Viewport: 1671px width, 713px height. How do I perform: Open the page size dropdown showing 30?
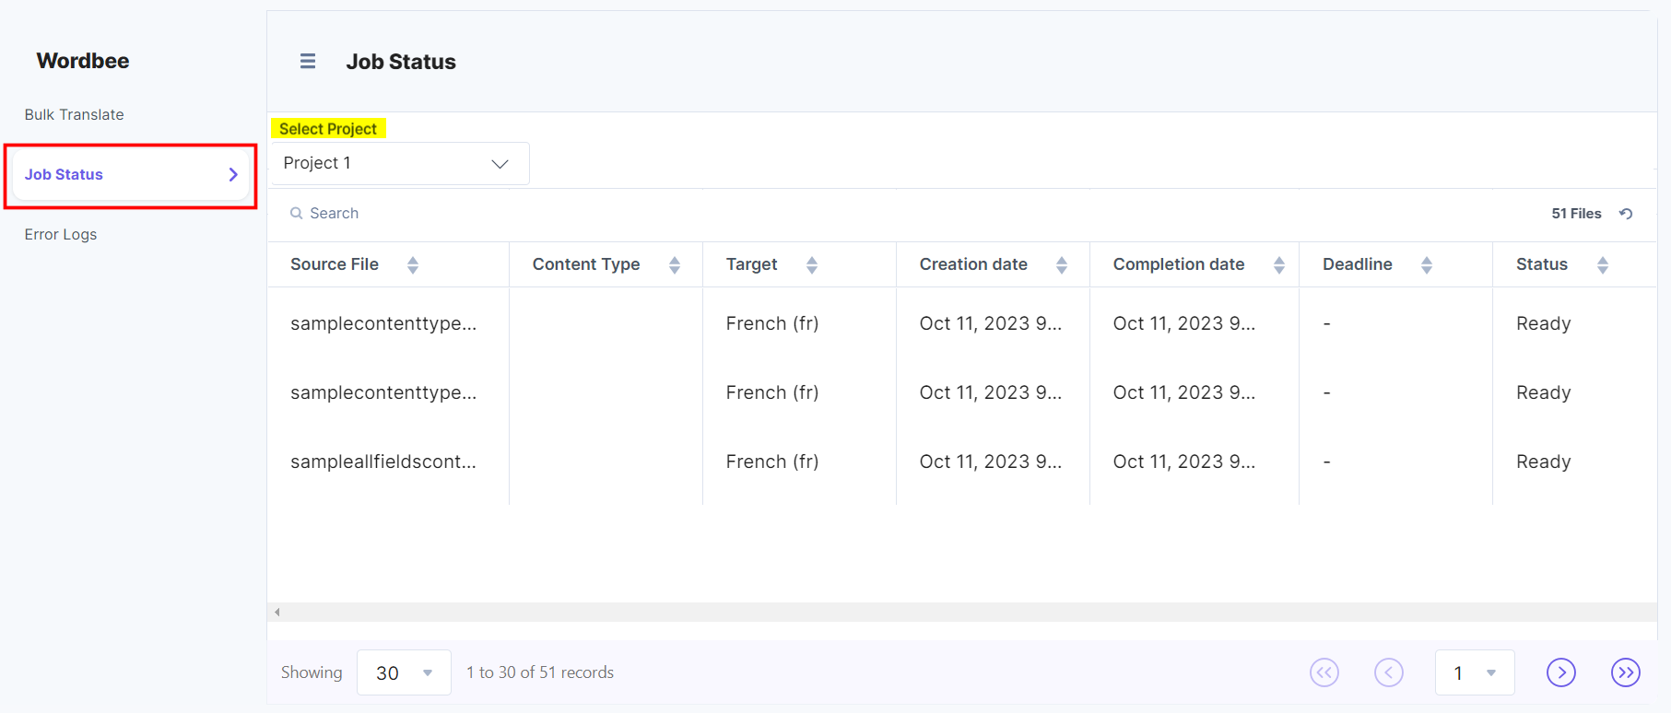pos(404,672)
